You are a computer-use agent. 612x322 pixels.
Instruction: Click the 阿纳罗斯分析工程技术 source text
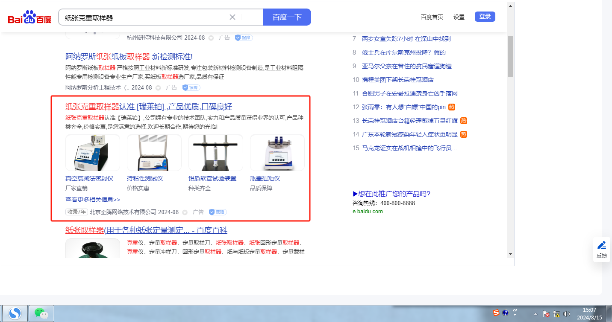[93, 87]
